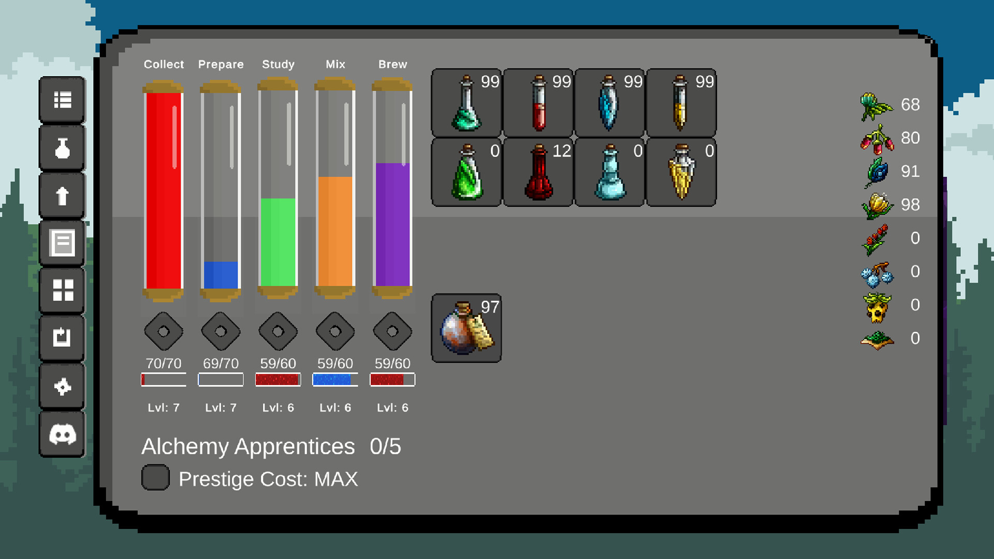Select the potion flask sidebar icon

coord(62,148)
